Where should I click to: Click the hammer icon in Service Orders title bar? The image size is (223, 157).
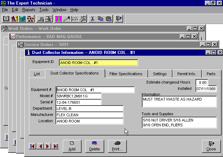[x=20, y=45]
